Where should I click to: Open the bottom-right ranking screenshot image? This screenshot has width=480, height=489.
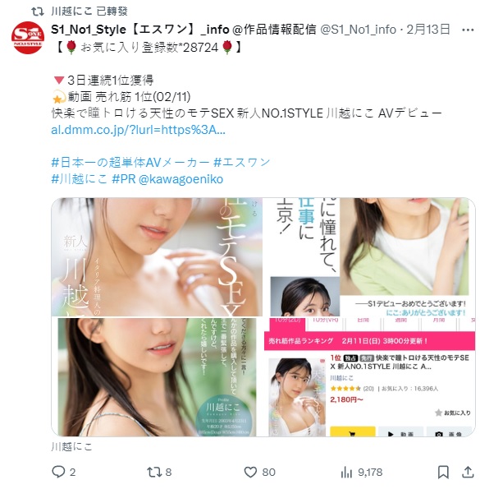(x=369, y=377)
